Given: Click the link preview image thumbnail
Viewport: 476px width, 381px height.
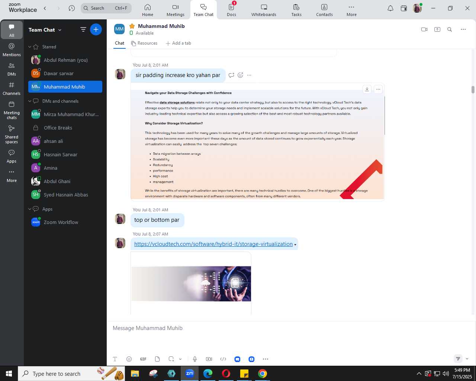Looking at the screenshot, I should click(191, 284).
